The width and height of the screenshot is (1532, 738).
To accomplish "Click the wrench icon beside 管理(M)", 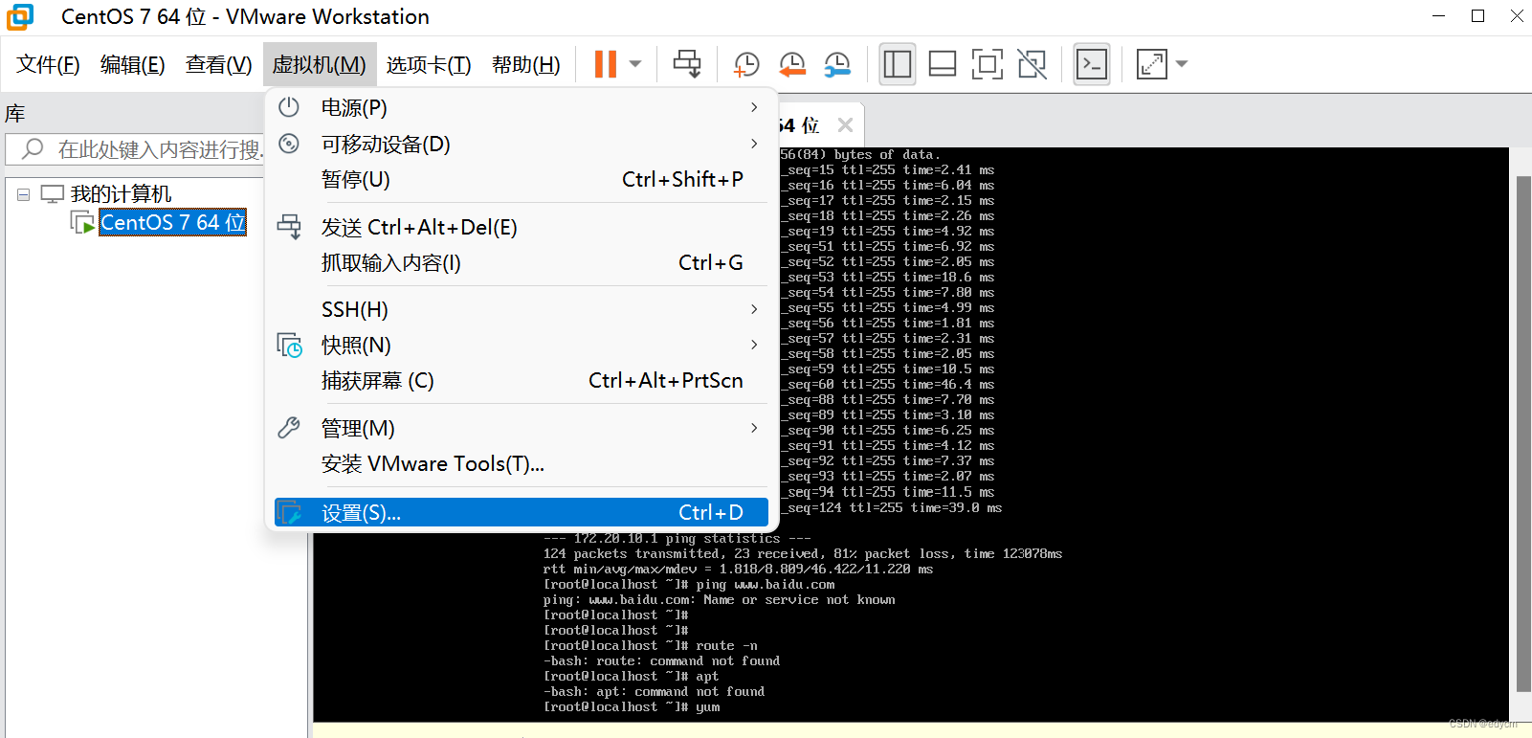I will (289, 428).
